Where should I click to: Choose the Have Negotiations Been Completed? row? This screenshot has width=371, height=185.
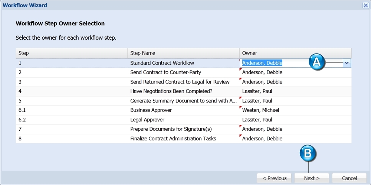point(184,91)
